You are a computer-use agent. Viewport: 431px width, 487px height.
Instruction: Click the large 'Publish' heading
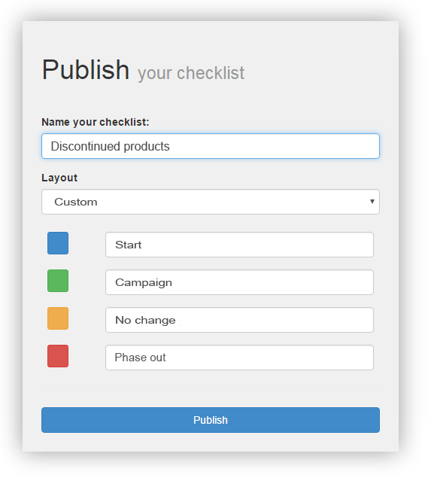pos(86,69)
